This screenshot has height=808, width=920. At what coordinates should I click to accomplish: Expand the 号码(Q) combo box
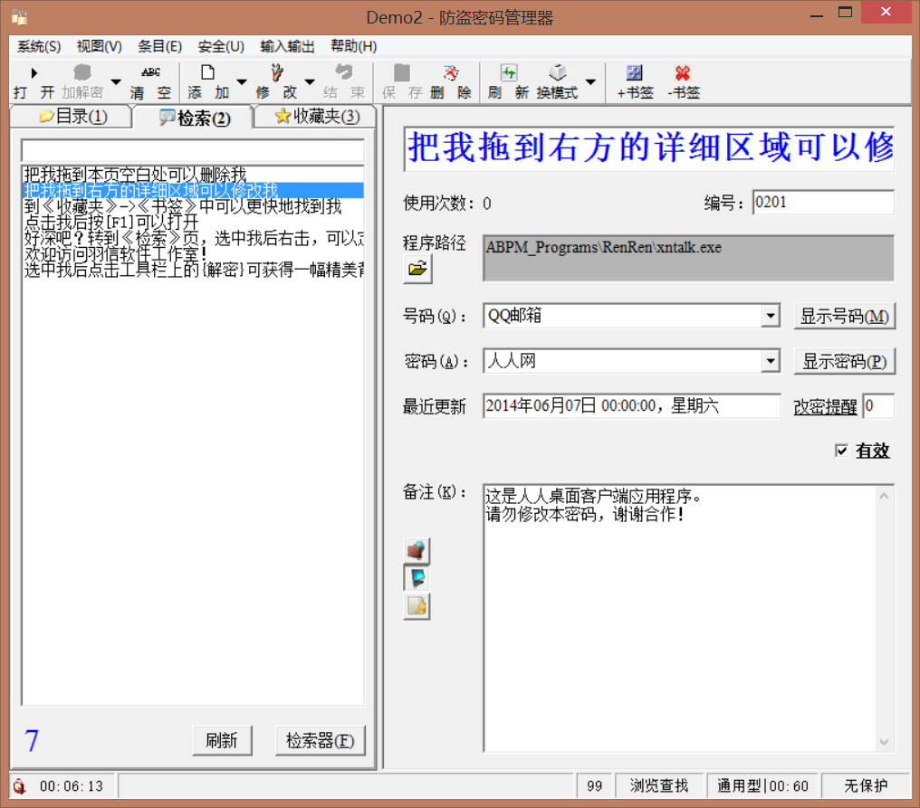(771, 316)
